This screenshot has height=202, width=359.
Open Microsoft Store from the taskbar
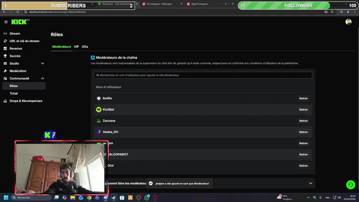[122, 198]
